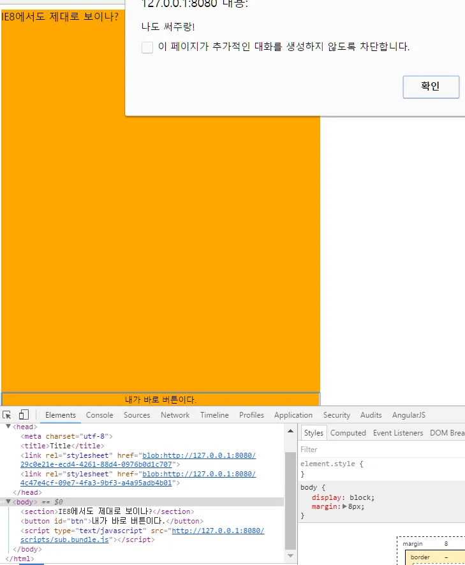Click the 내가 바로 버튼이다 page button
Image resolution: width=465 pixels, height=565 pixels.
[161, 399]
